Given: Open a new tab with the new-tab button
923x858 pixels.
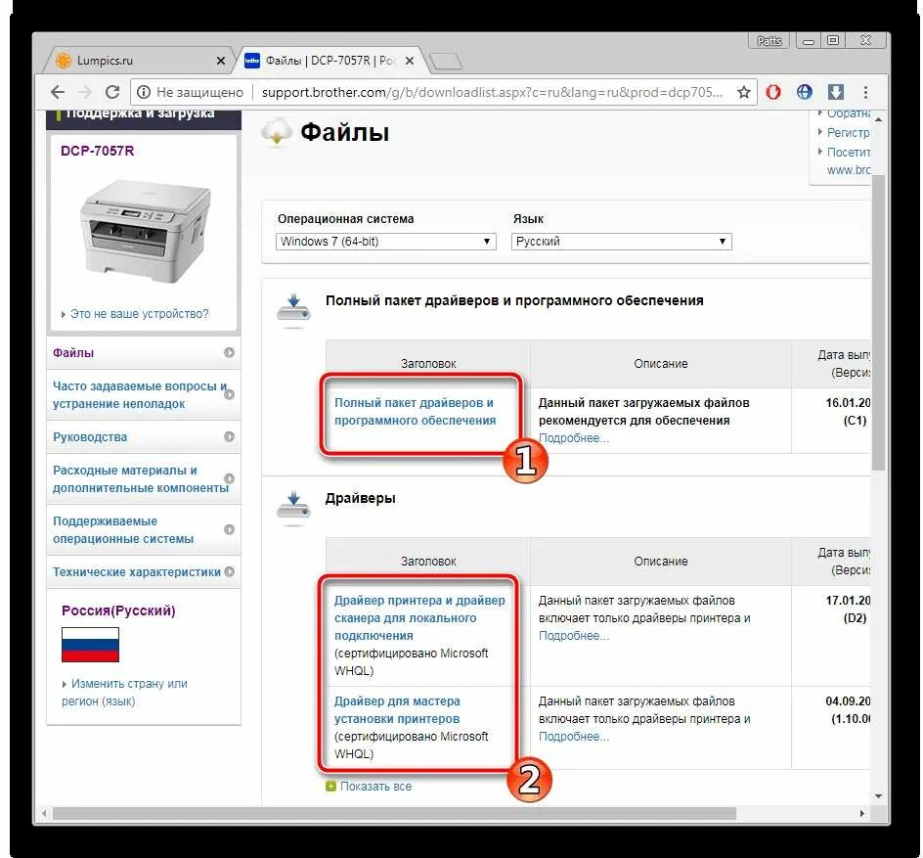Looking at the screenshot, I should [x=446, y=62].
